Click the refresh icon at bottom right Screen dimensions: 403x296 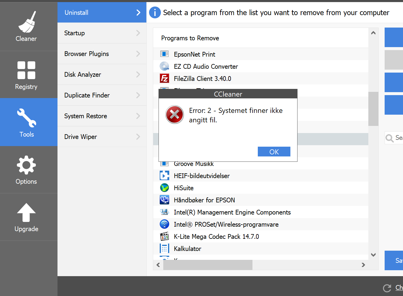[387, 288]
